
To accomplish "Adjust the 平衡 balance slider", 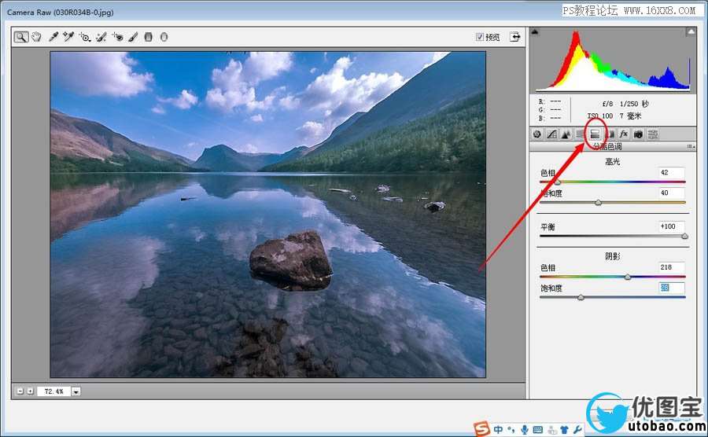I will coord(684,236).
